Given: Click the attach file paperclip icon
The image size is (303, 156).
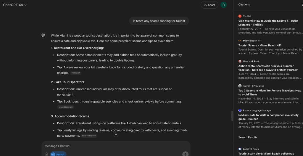Looking at the screenshot, I should (46, 154).
